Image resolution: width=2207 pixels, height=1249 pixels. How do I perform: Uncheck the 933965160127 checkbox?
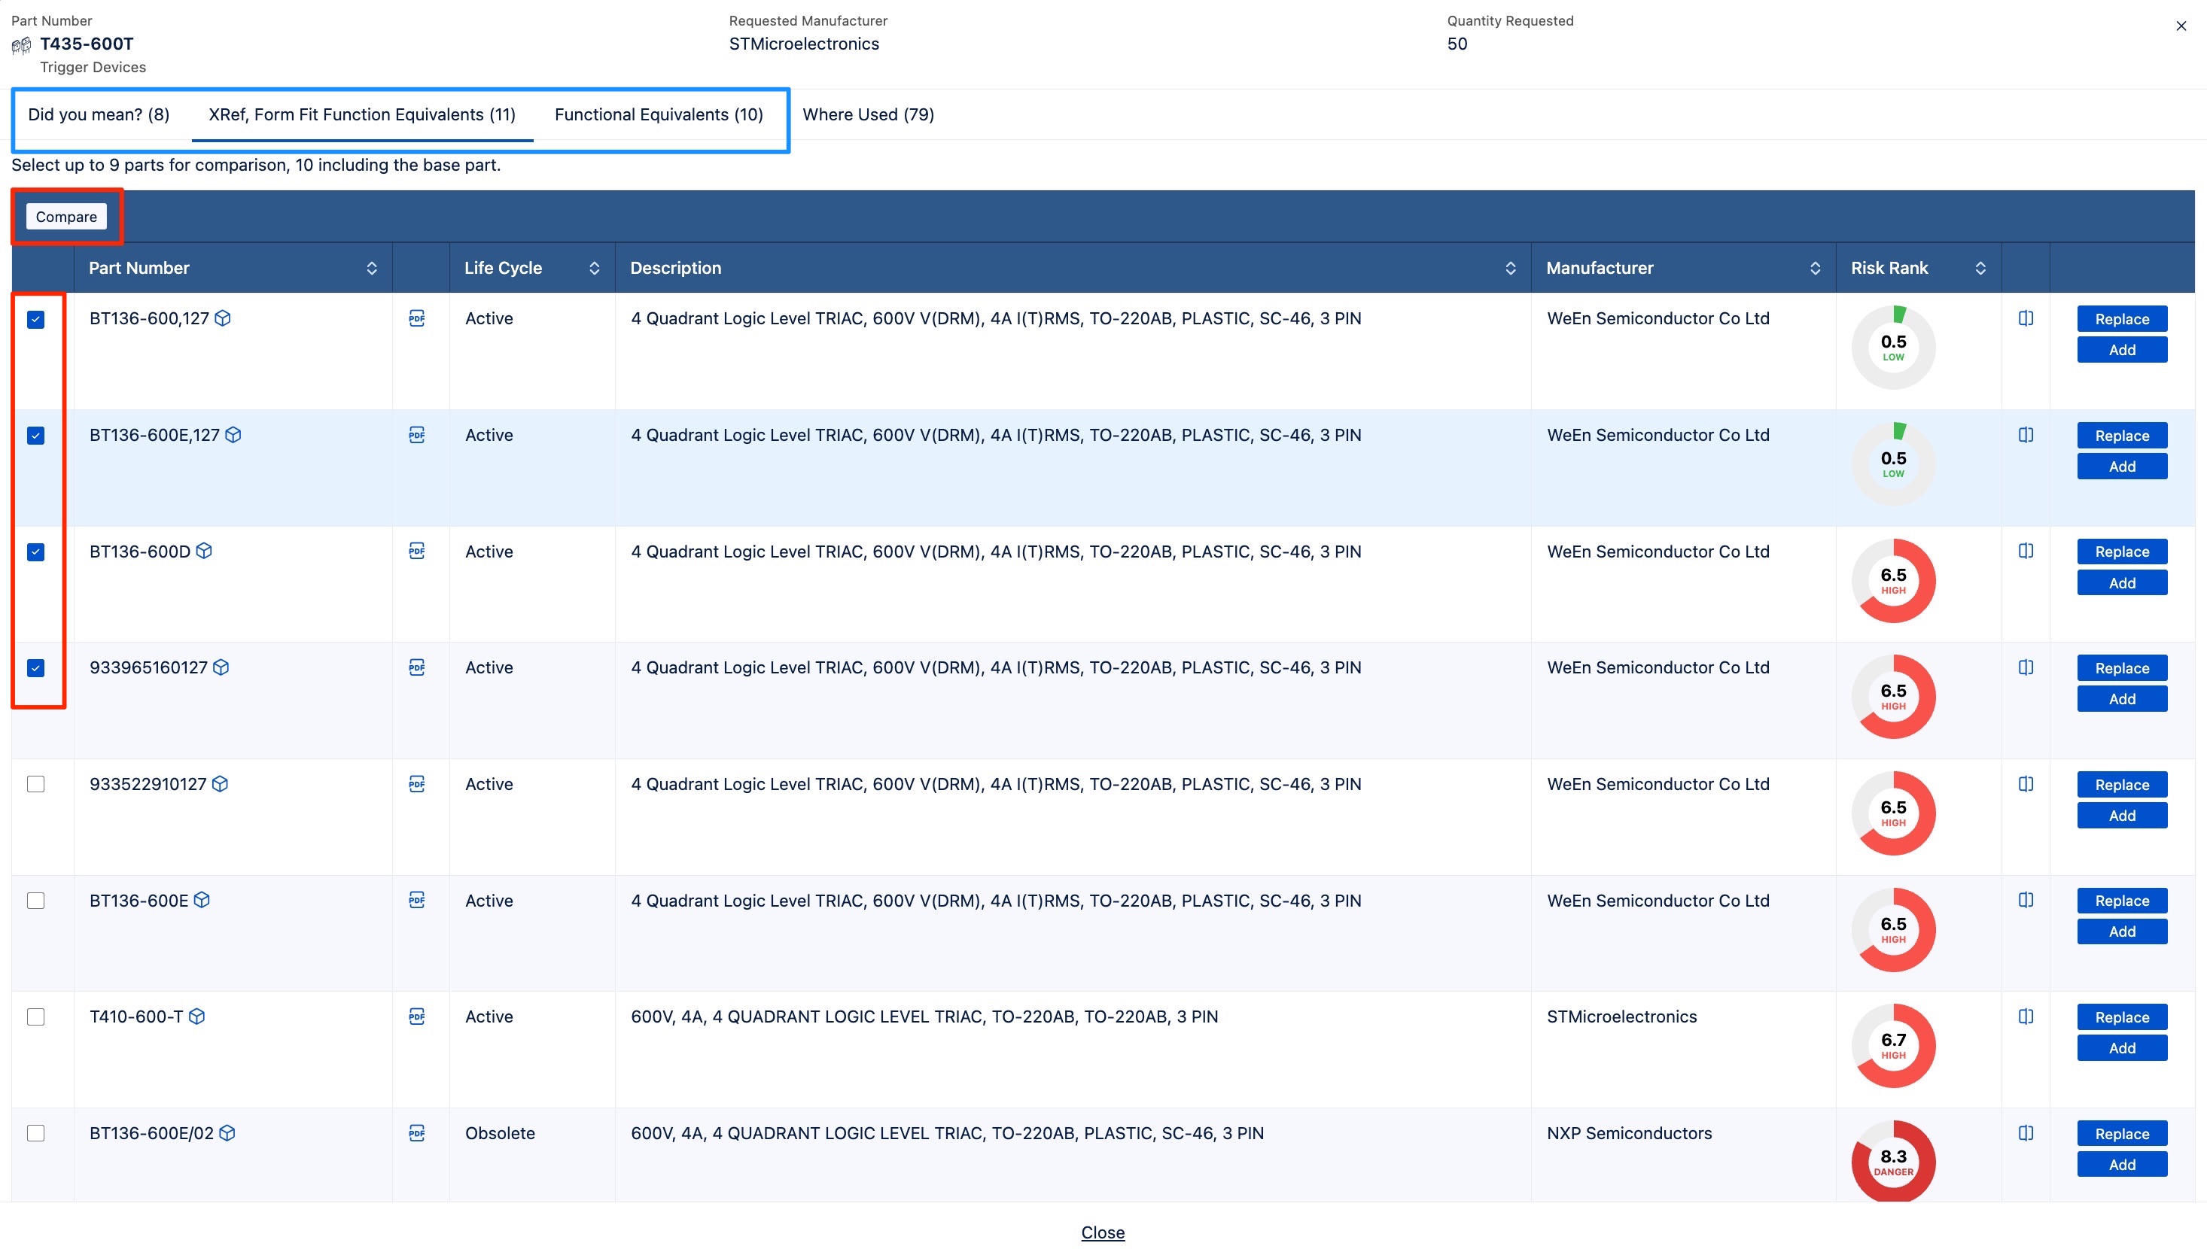pos(36,668)
